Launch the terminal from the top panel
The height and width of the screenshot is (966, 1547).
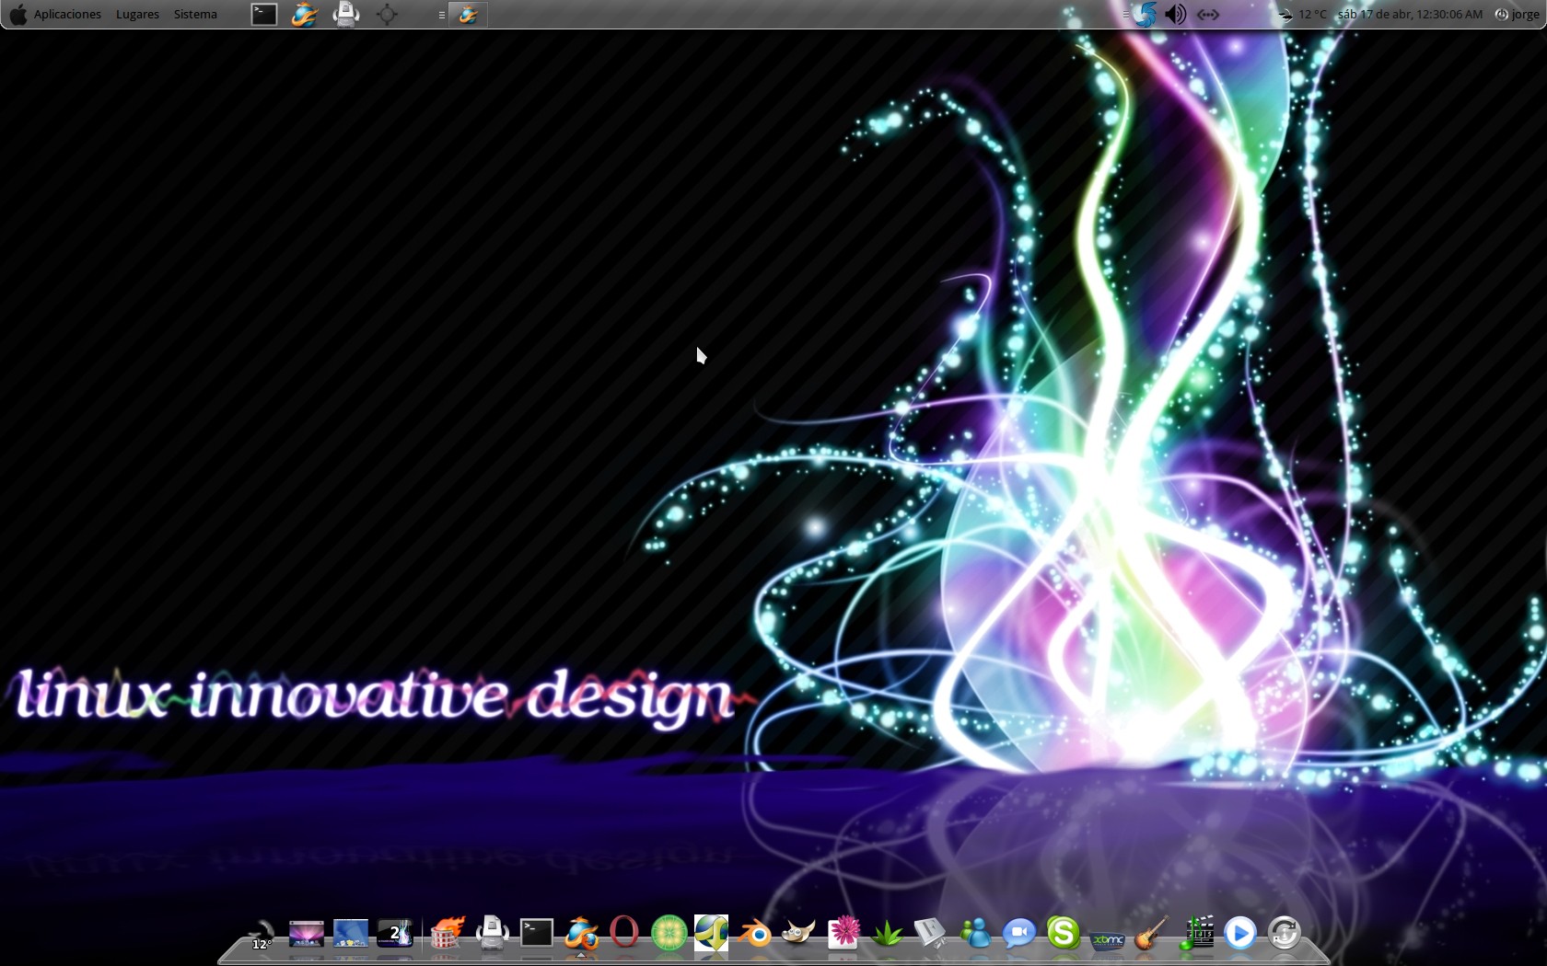[264, 14]
